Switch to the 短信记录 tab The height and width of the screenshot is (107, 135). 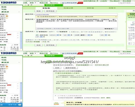(68, 8)
